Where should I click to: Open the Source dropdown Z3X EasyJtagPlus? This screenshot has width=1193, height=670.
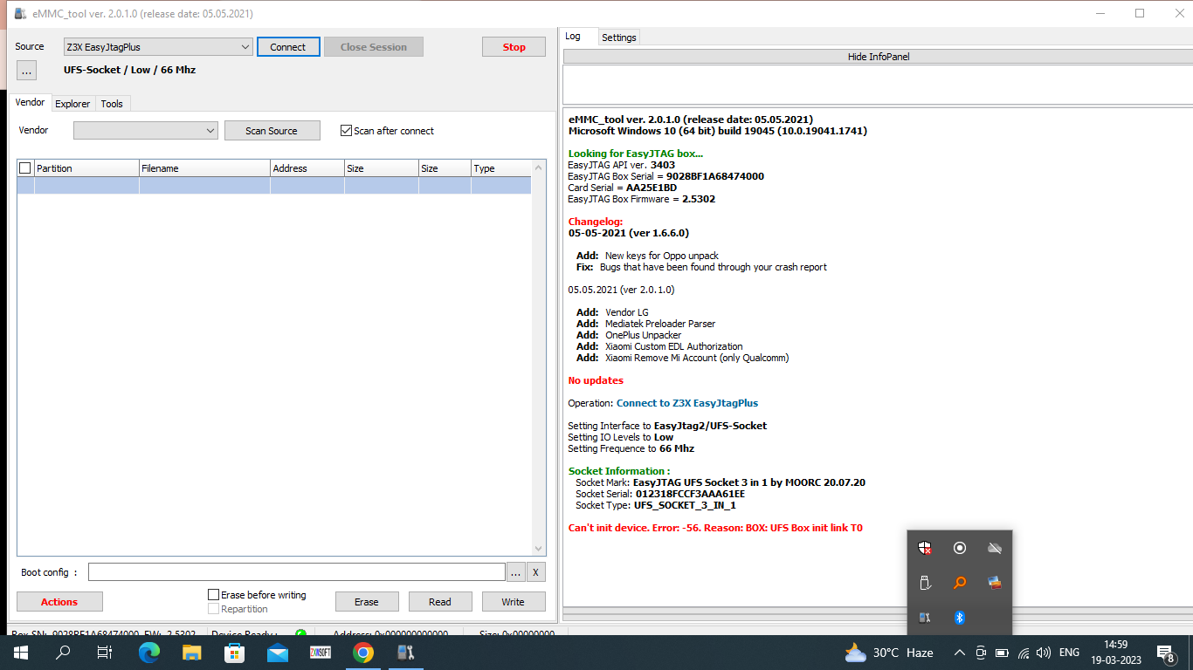[158, 47]
